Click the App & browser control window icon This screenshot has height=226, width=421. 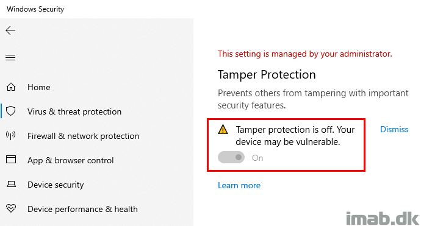tap(11, 160)
